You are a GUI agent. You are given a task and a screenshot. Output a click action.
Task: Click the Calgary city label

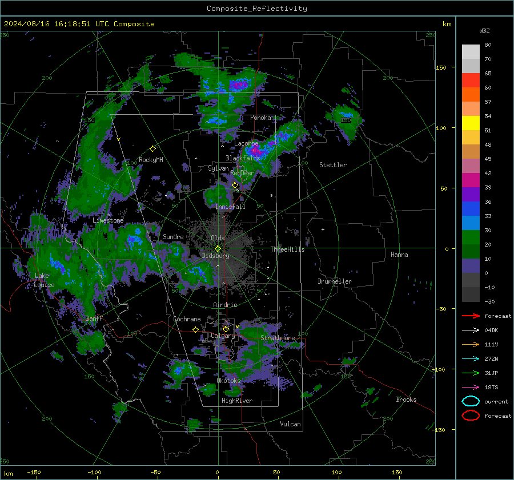coord(223,336)
